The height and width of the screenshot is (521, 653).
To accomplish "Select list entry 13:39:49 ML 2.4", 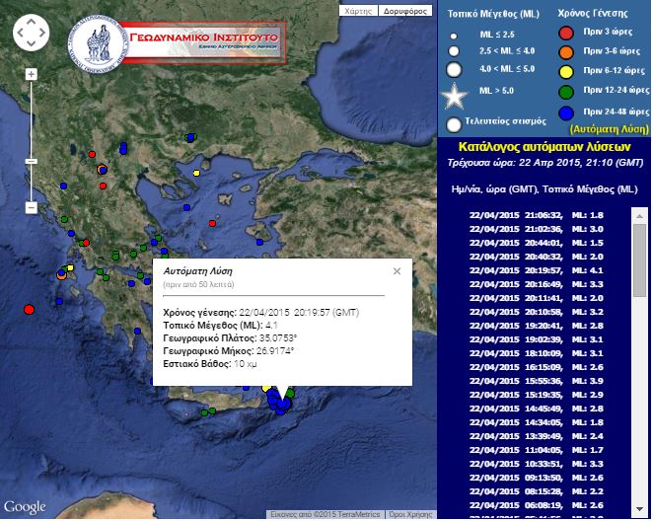I will 536,436.
